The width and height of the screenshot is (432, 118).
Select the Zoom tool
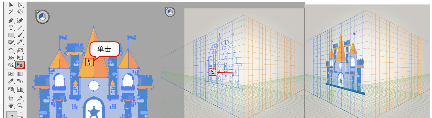click(20, 105)
